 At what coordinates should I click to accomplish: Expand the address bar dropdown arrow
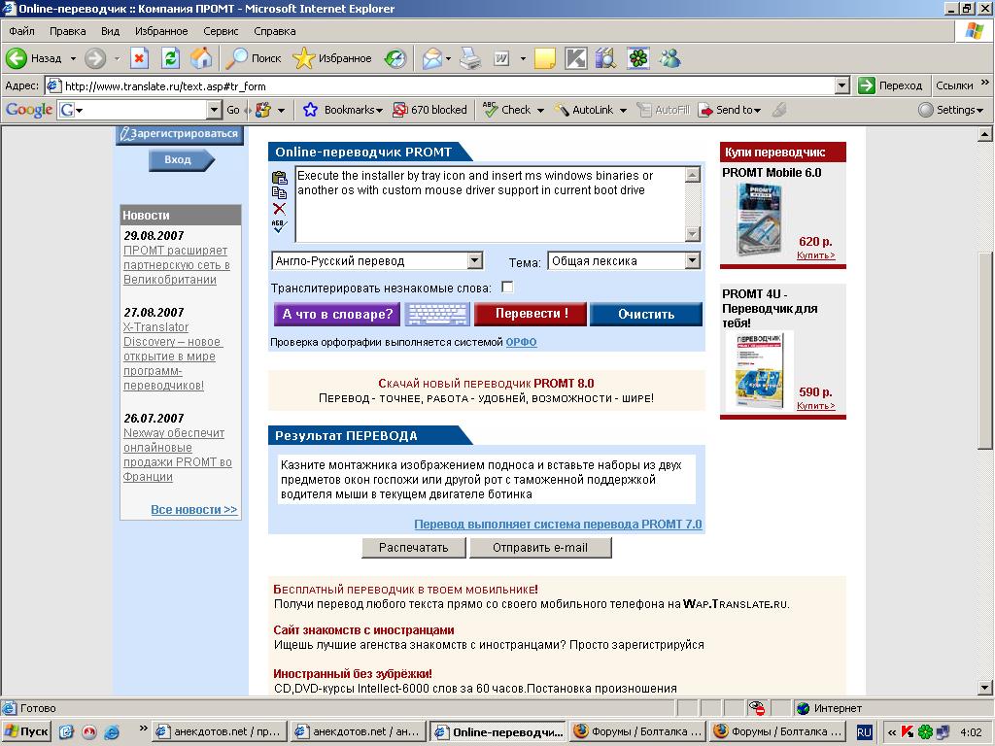coord(842,85)
